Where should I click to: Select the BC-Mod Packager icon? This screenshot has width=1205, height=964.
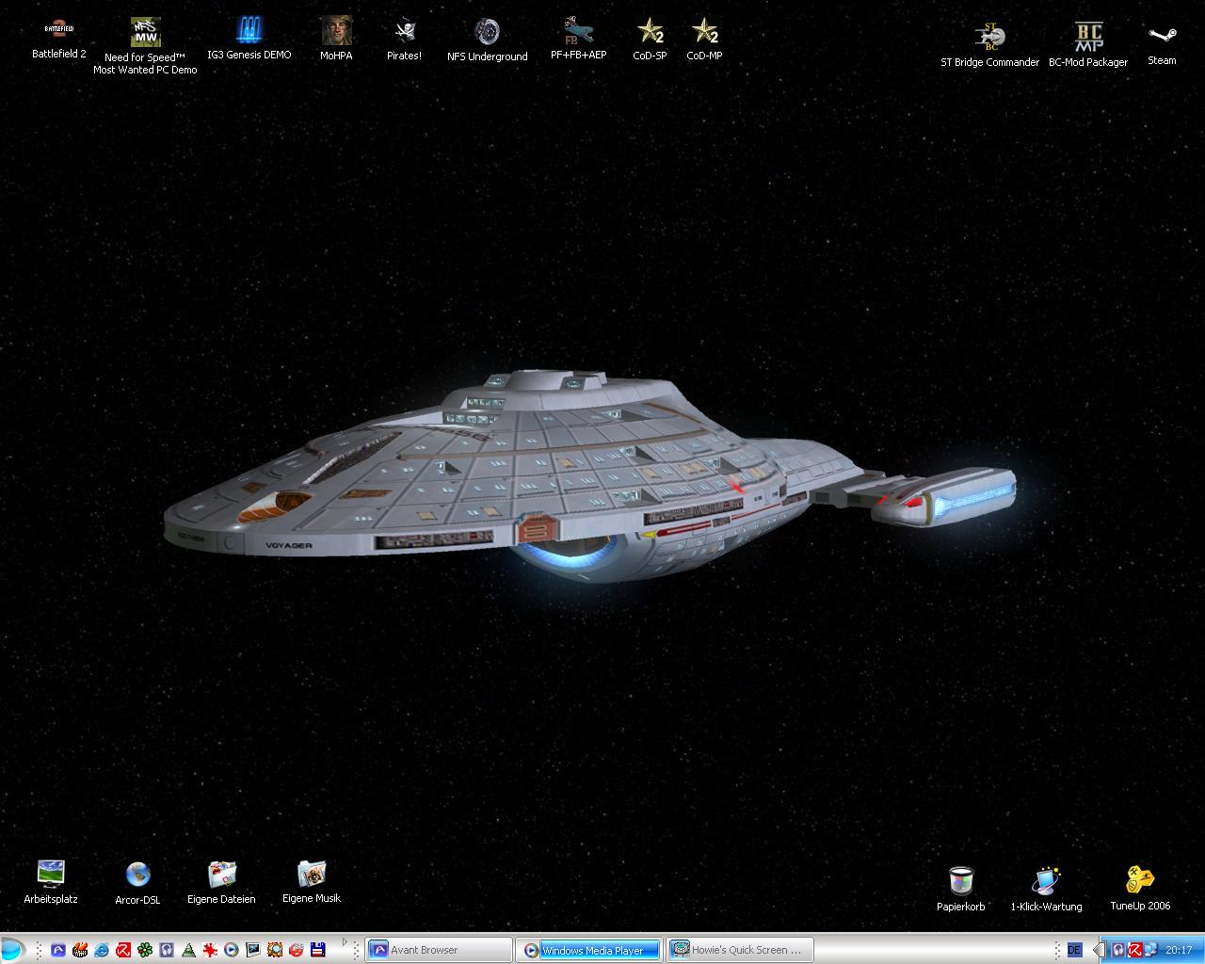(1088, 45)
